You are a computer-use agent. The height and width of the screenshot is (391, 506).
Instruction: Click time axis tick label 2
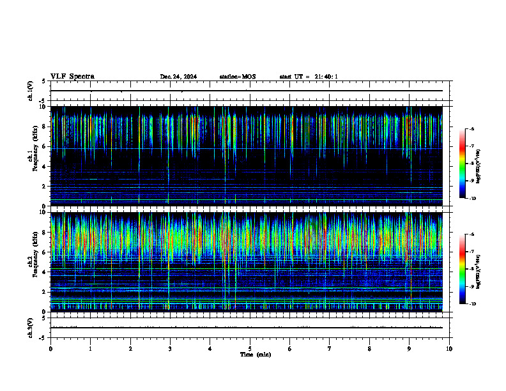tap(130, 349)
